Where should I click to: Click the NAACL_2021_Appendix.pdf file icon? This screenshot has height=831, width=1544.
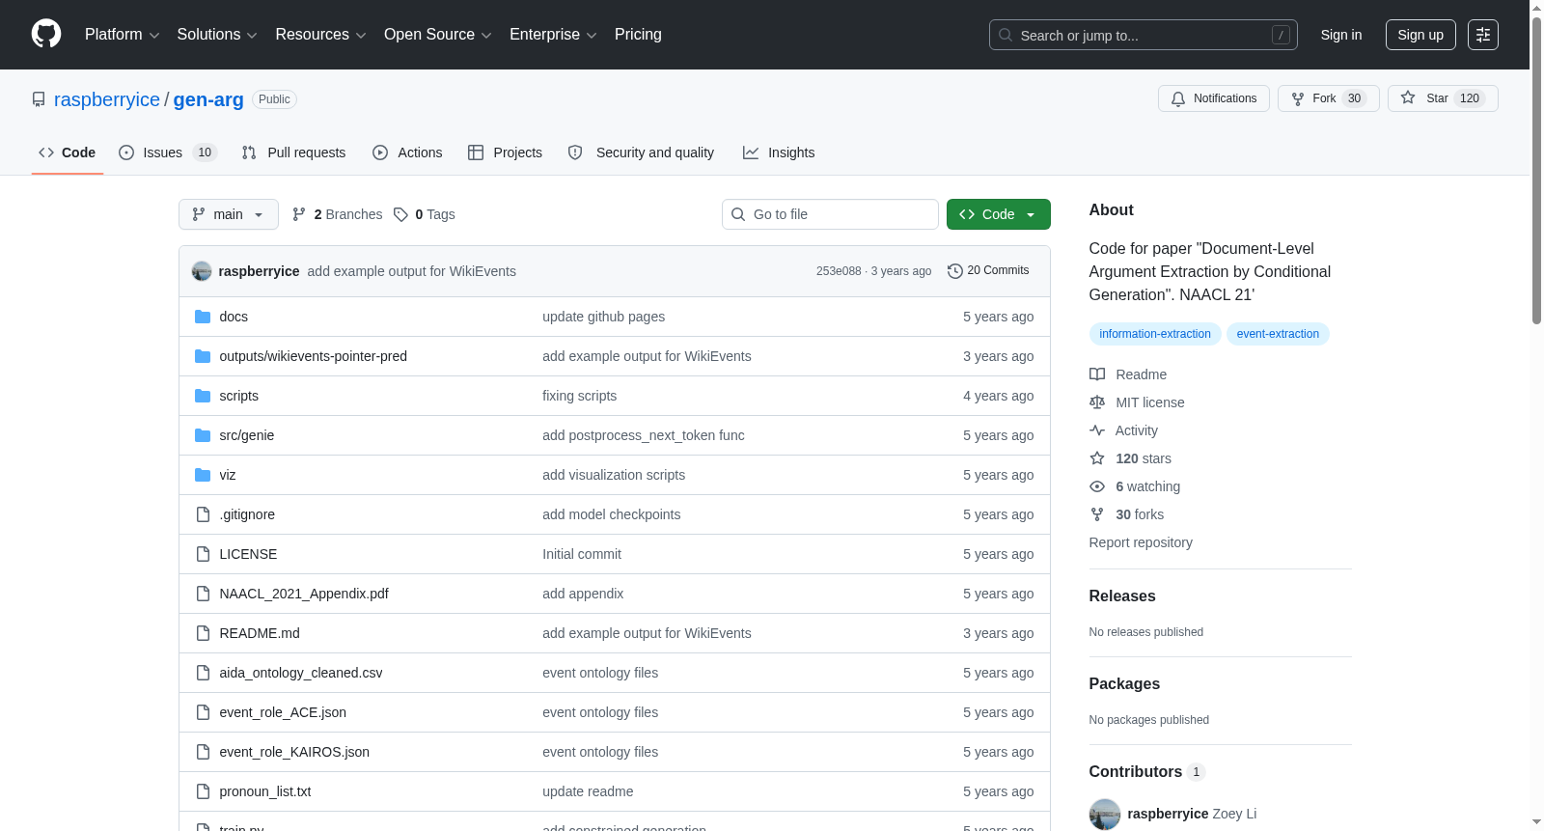(203, 594)
